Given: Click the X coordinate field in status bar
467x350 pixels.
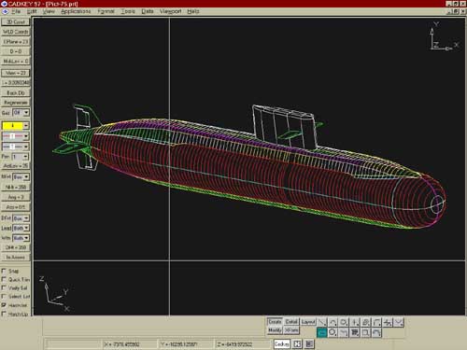Looking at the screenshot, I should tap(129, 344).
